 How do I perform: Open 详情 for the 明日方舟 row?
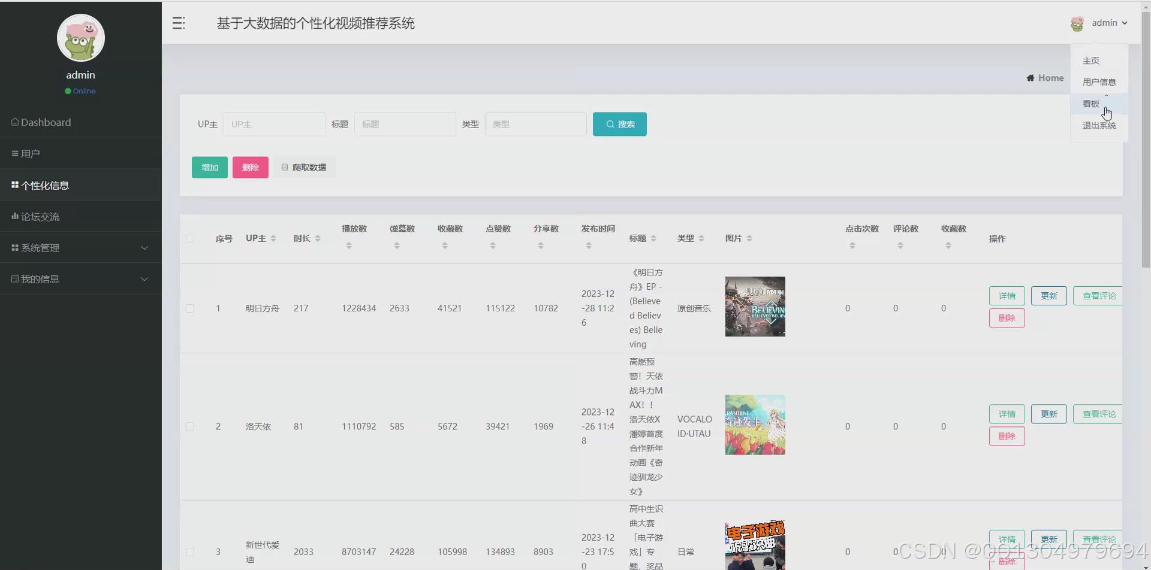coord(1007,296)
